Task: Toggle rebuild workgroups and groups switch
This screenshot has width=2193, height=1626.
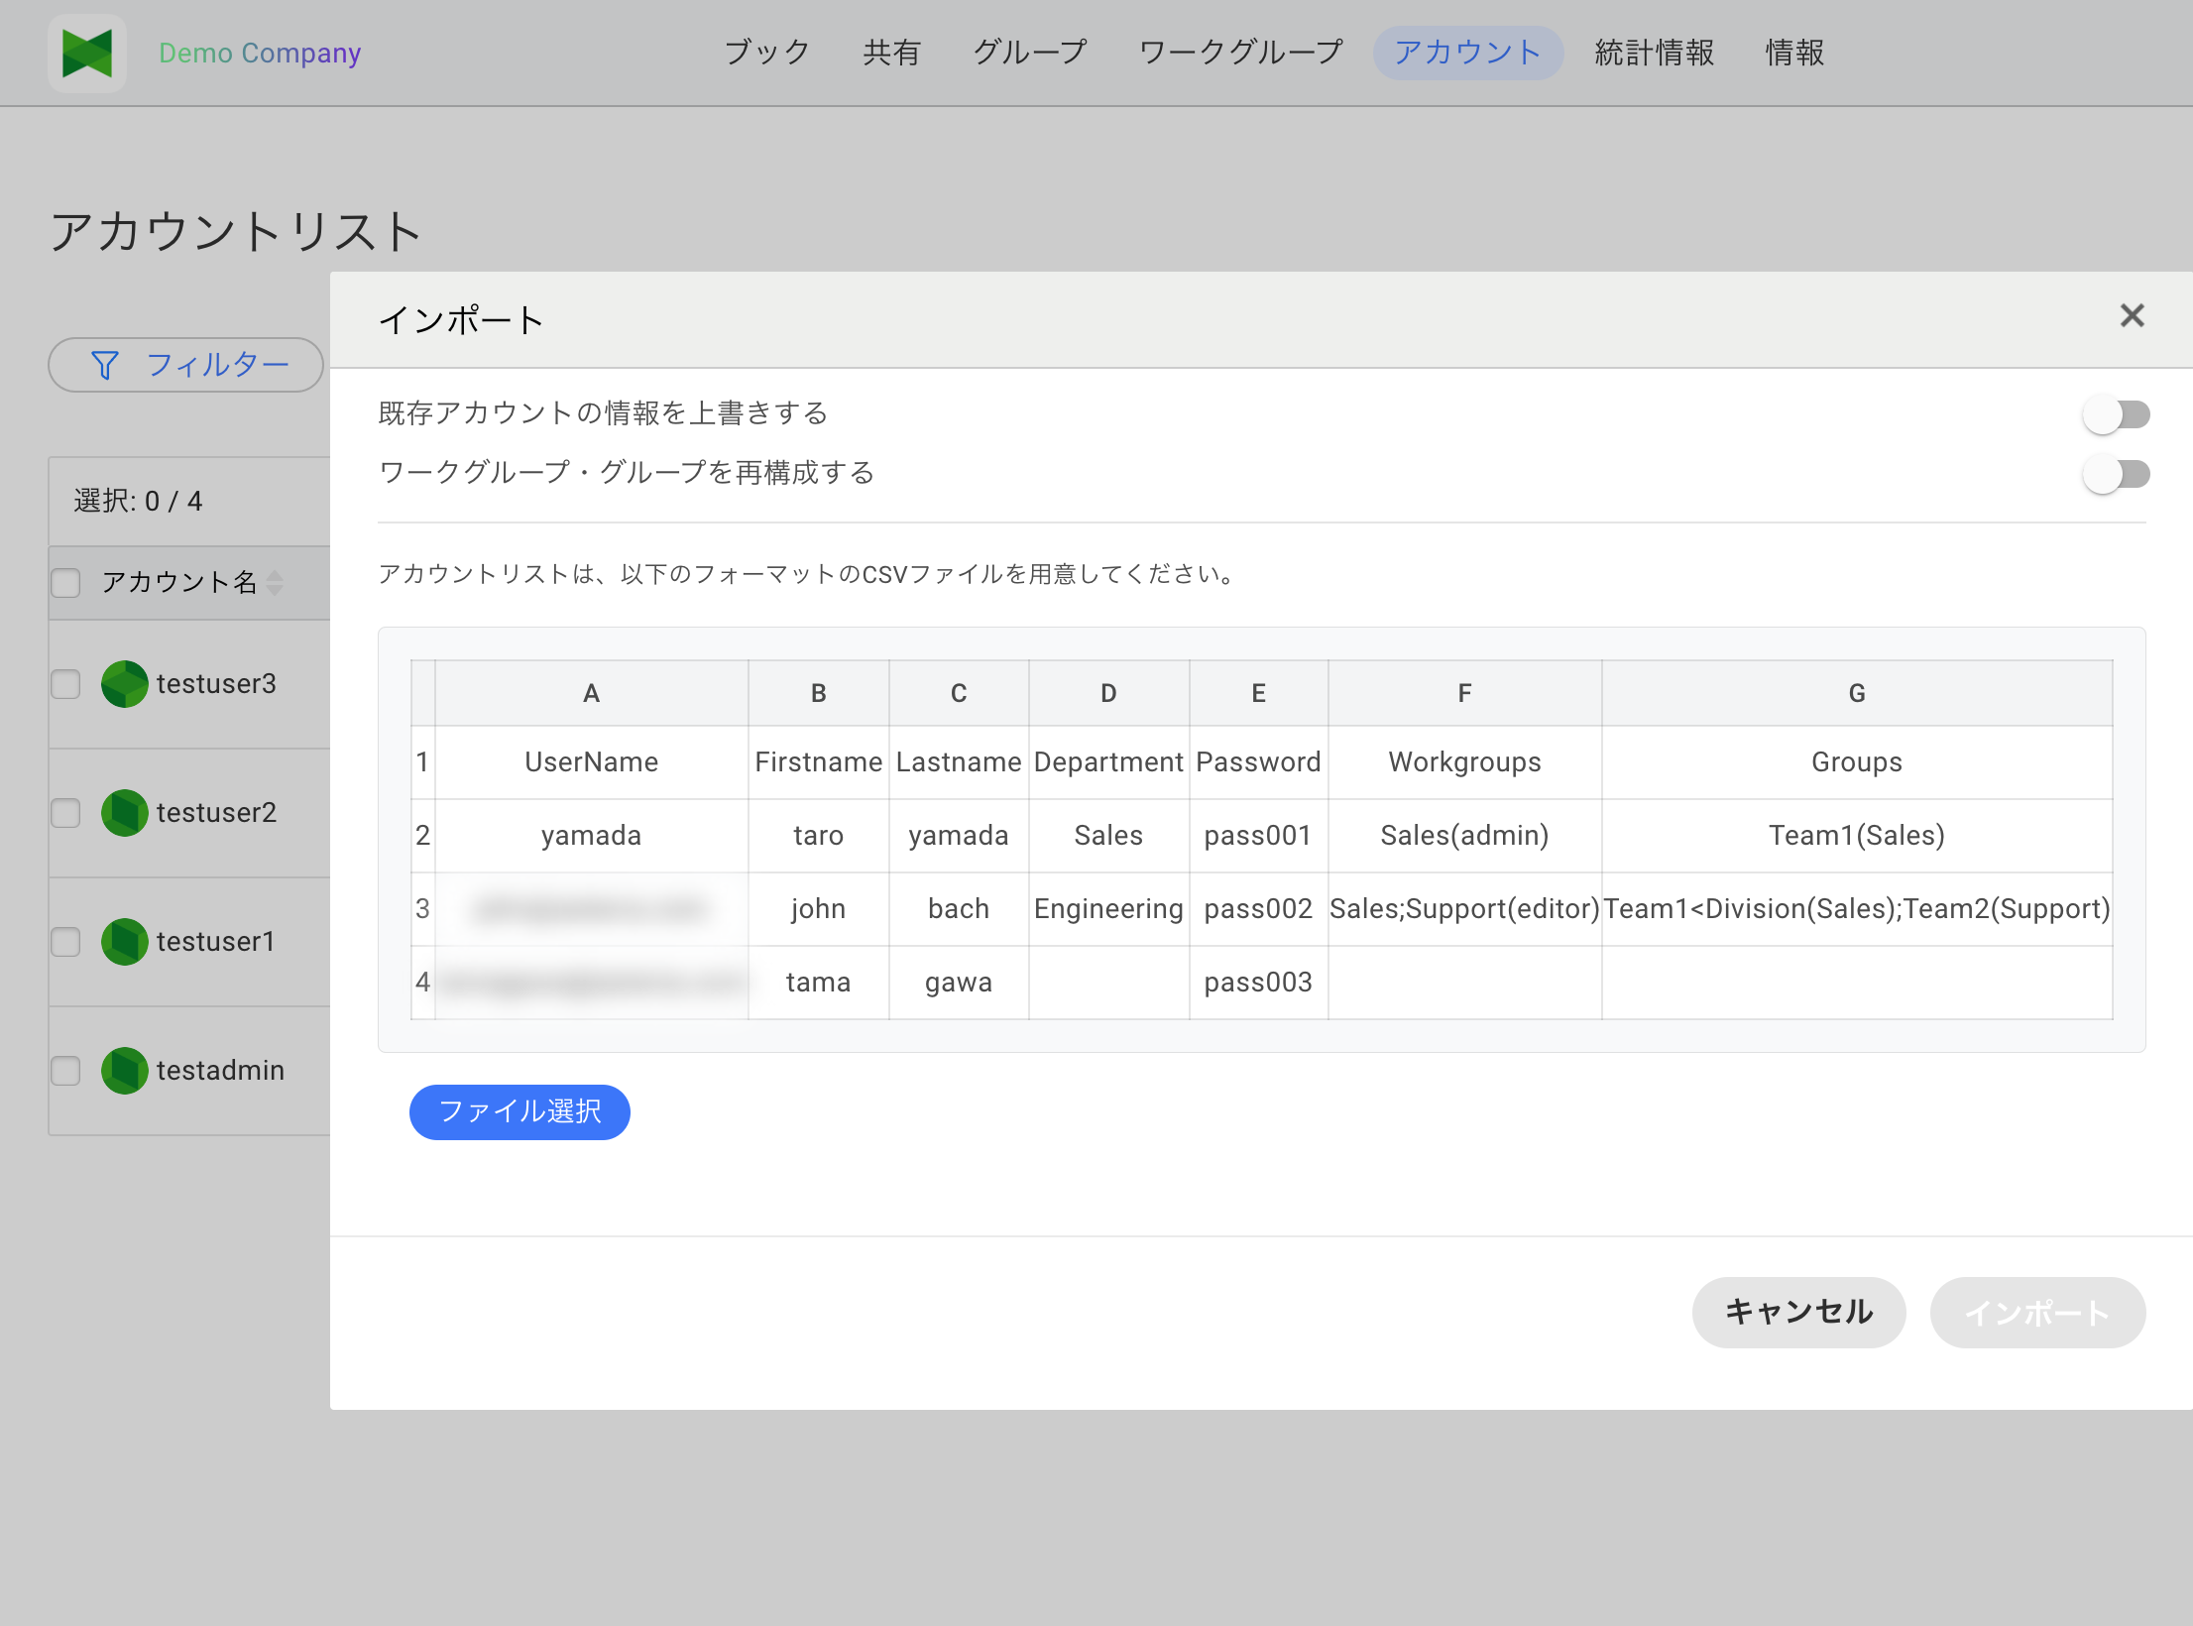Action: tap(2116, 474)
